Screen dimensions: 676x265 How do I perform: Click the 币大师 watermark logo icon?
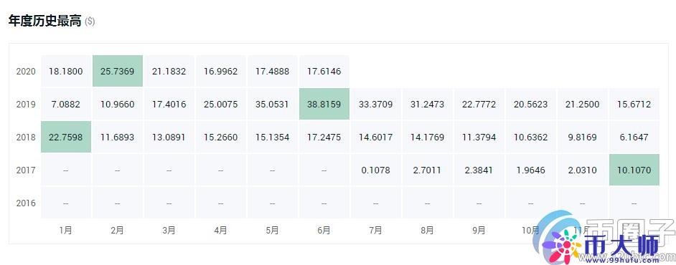click(562, 244)
